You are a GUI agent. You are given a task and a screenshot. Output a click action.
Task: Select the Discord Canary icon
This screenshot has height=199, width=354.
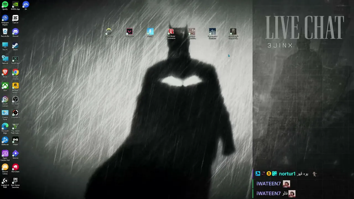(5, 169)
